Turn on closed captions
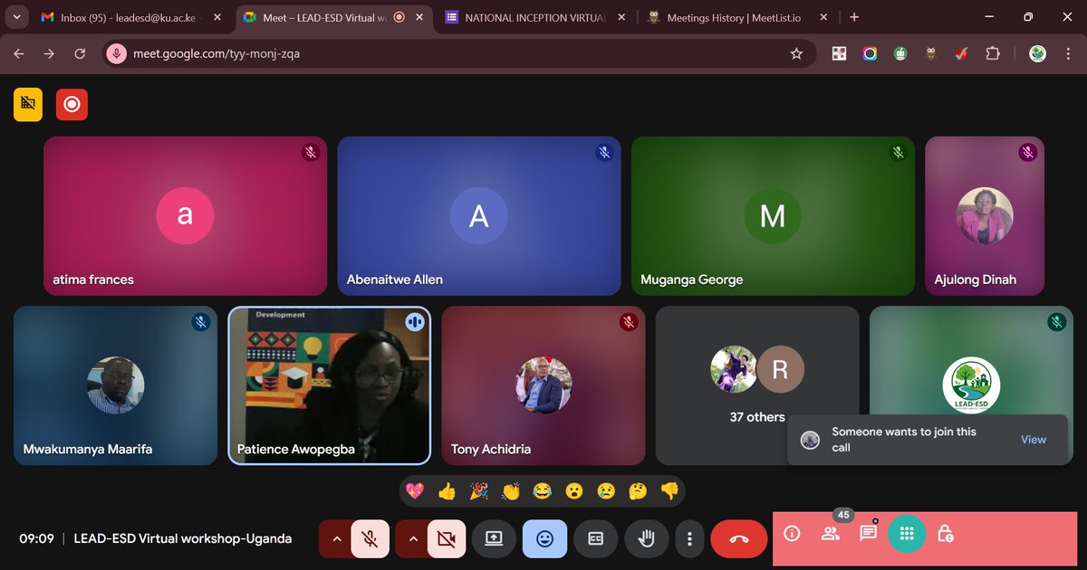This screenshot has height=570, width=1087. pyautogui.click(x=596, y=538)
